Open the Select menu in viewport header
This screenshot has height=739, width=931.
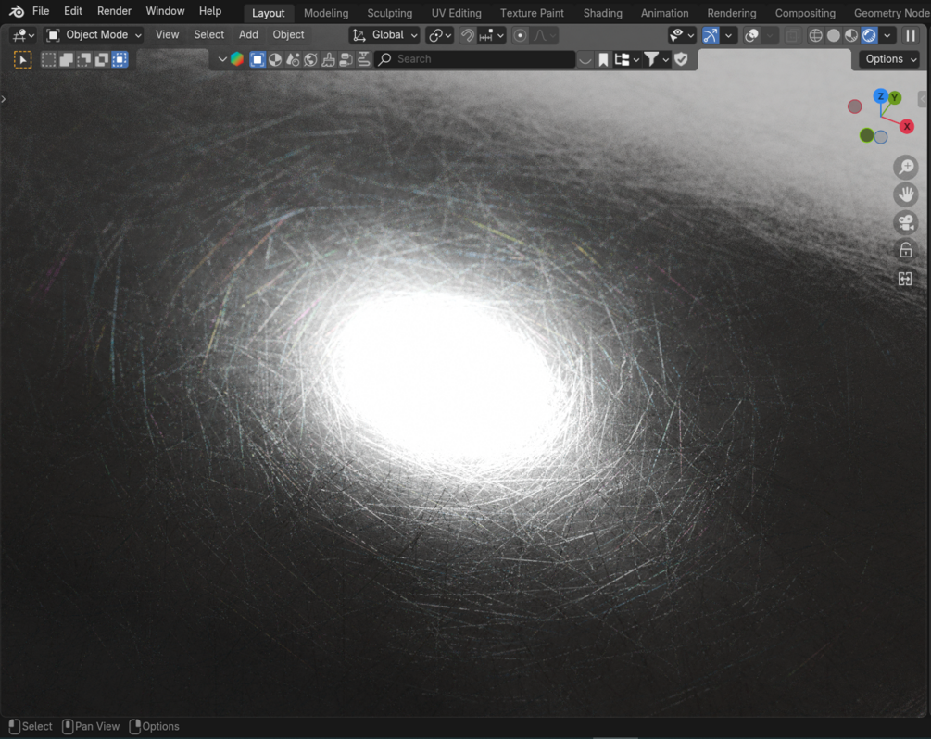point(208,35)
